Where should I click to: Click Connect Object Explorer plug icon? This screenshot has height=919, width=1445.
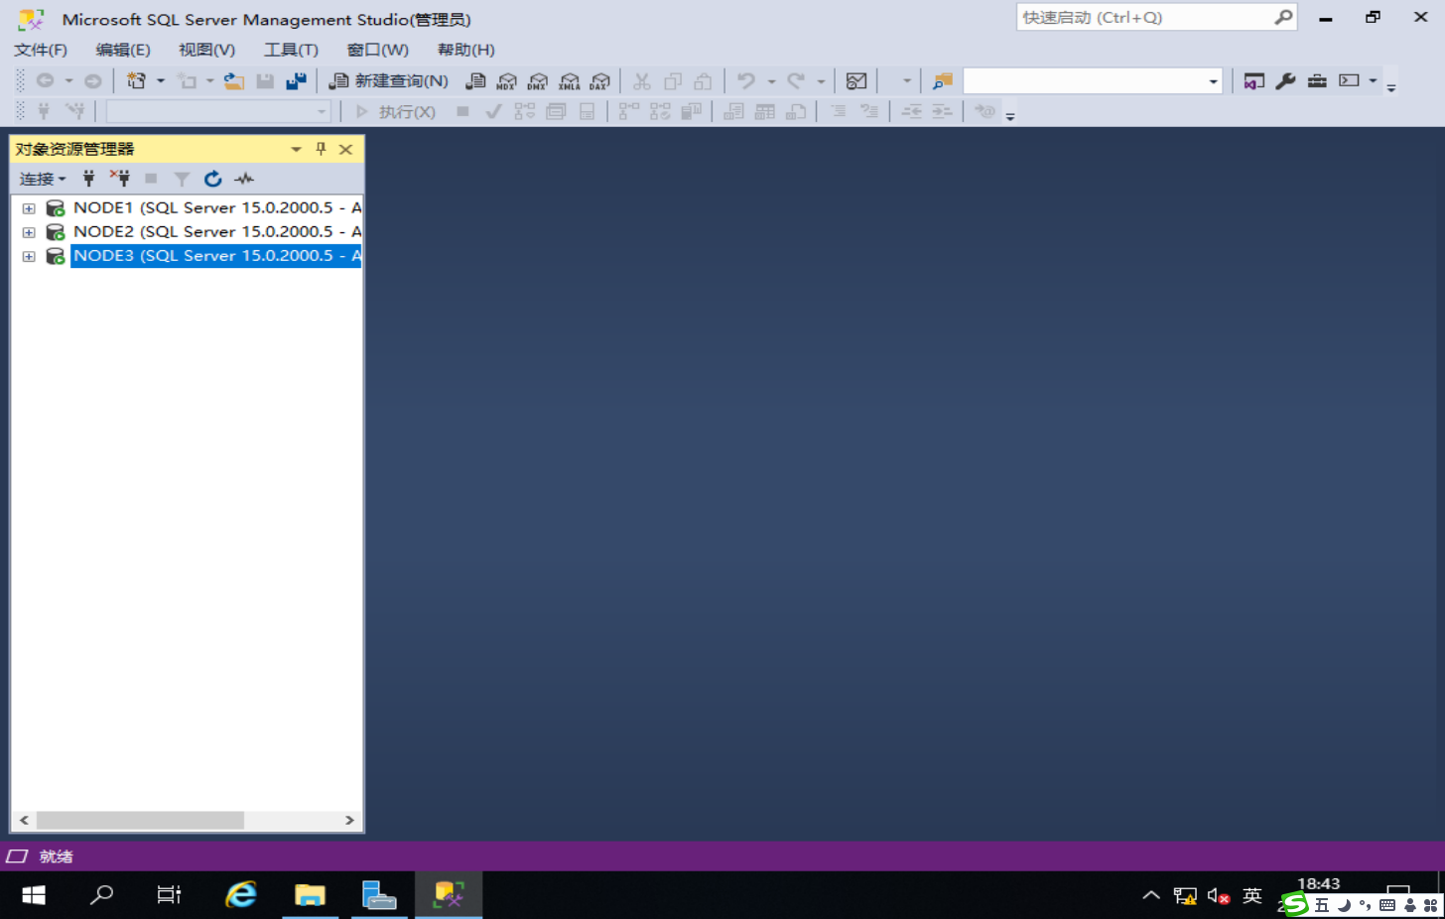click(88, 179)
